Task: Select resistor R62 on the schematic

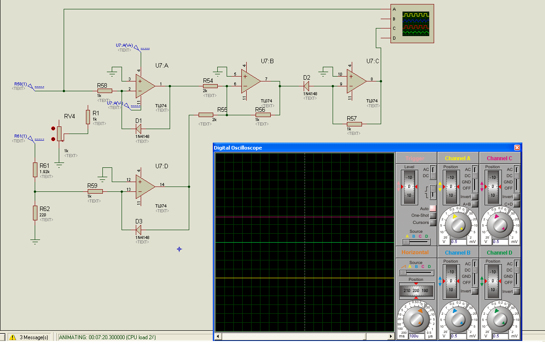Action: (x=35, y=213)
